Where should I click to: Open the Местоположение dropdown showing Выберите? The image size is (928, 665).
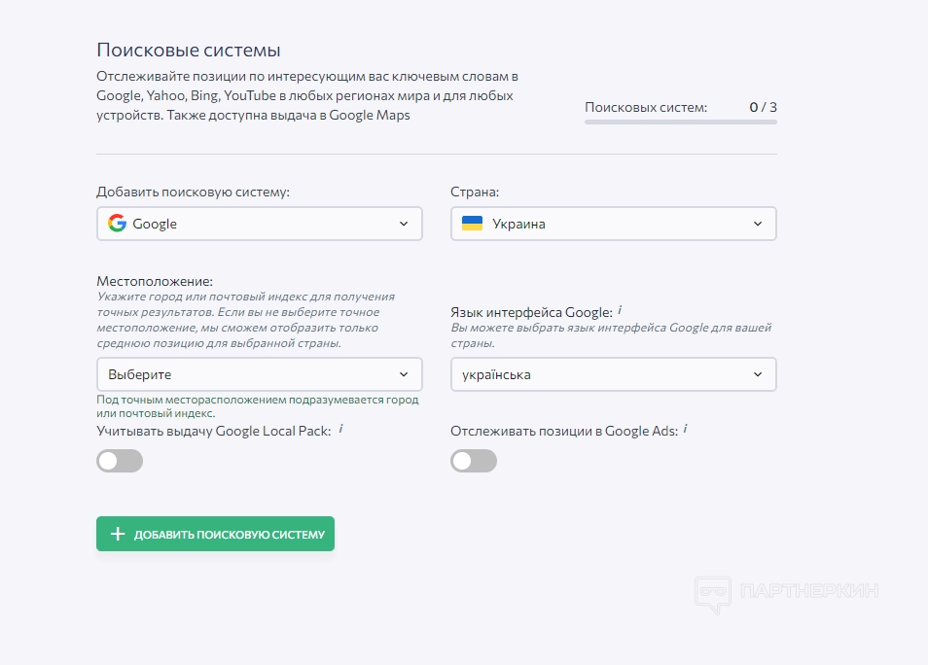[x=259, y=374]
